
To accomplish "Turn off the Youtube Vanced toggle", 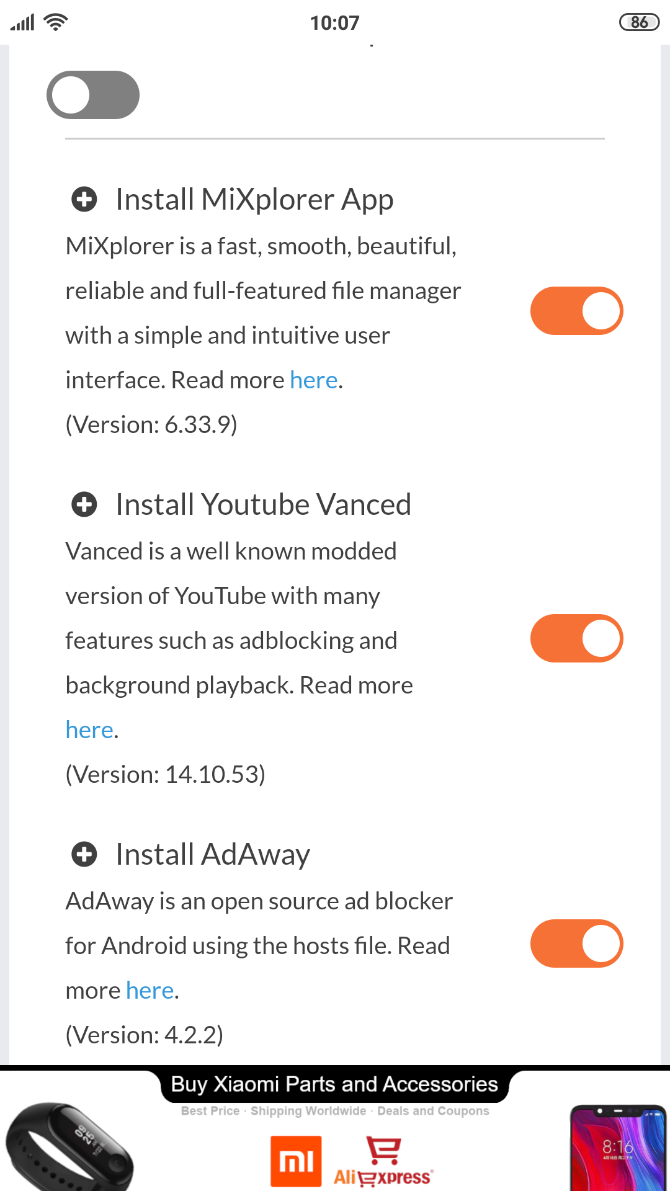I will click(x=576, y=638).
